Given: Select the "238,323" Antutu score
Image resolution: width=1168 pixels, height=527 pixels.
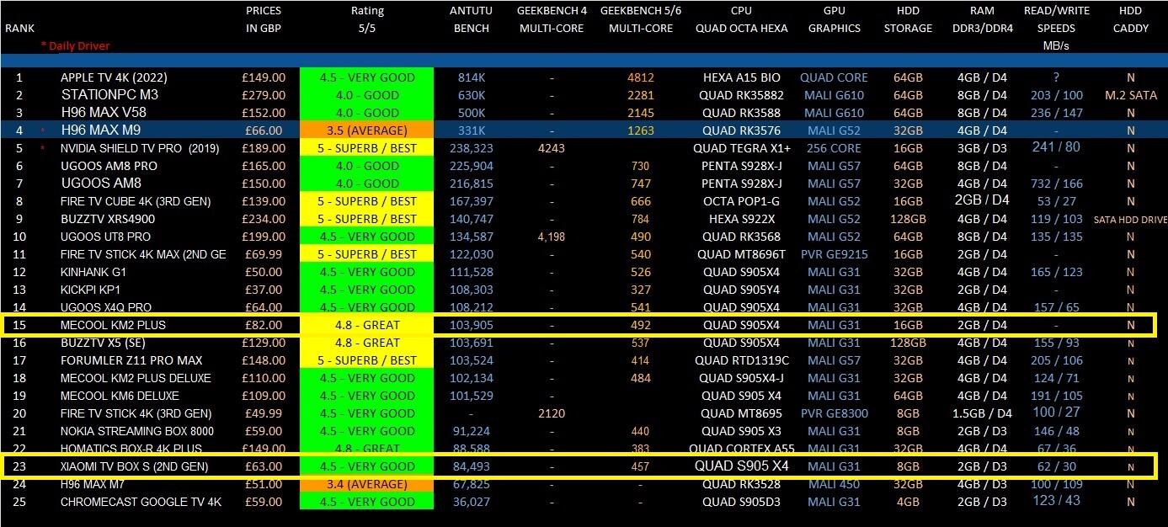Looking at the screenshot, I should [471, 148].
